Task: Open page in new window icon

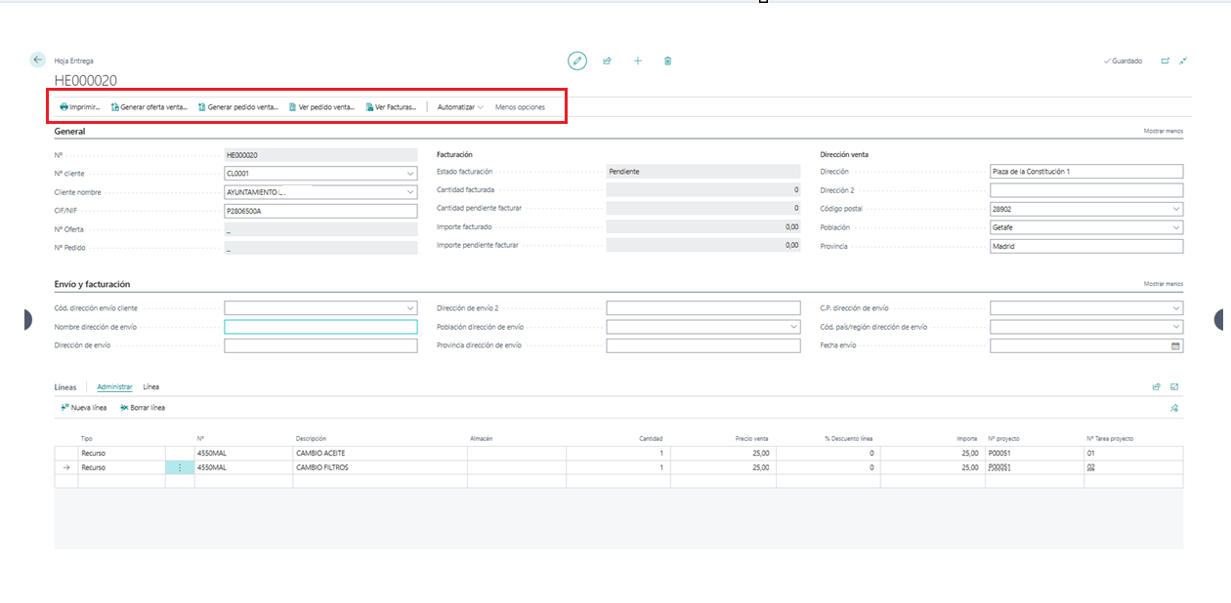Action: coord(1165,60)
